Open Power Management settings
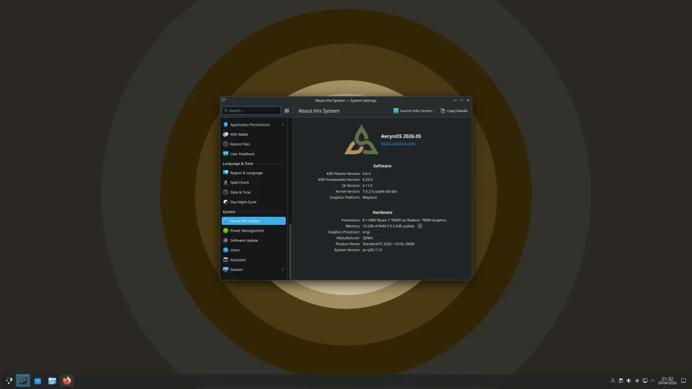 [x=254, y=230]
